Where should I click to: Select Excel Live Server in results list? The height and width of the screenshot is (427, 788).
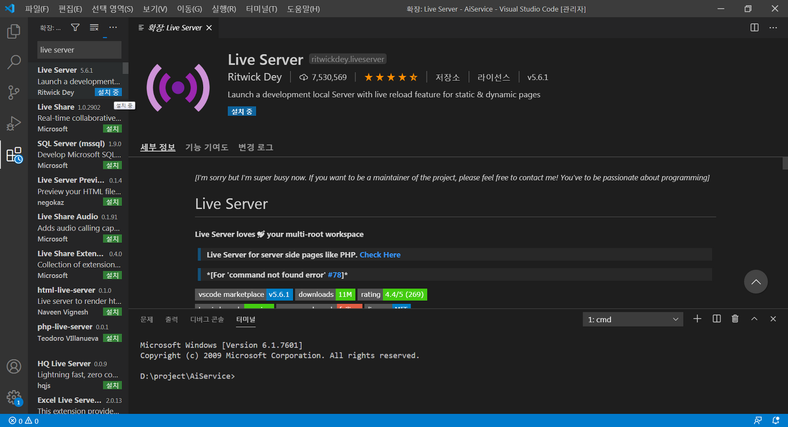point(78,405)
